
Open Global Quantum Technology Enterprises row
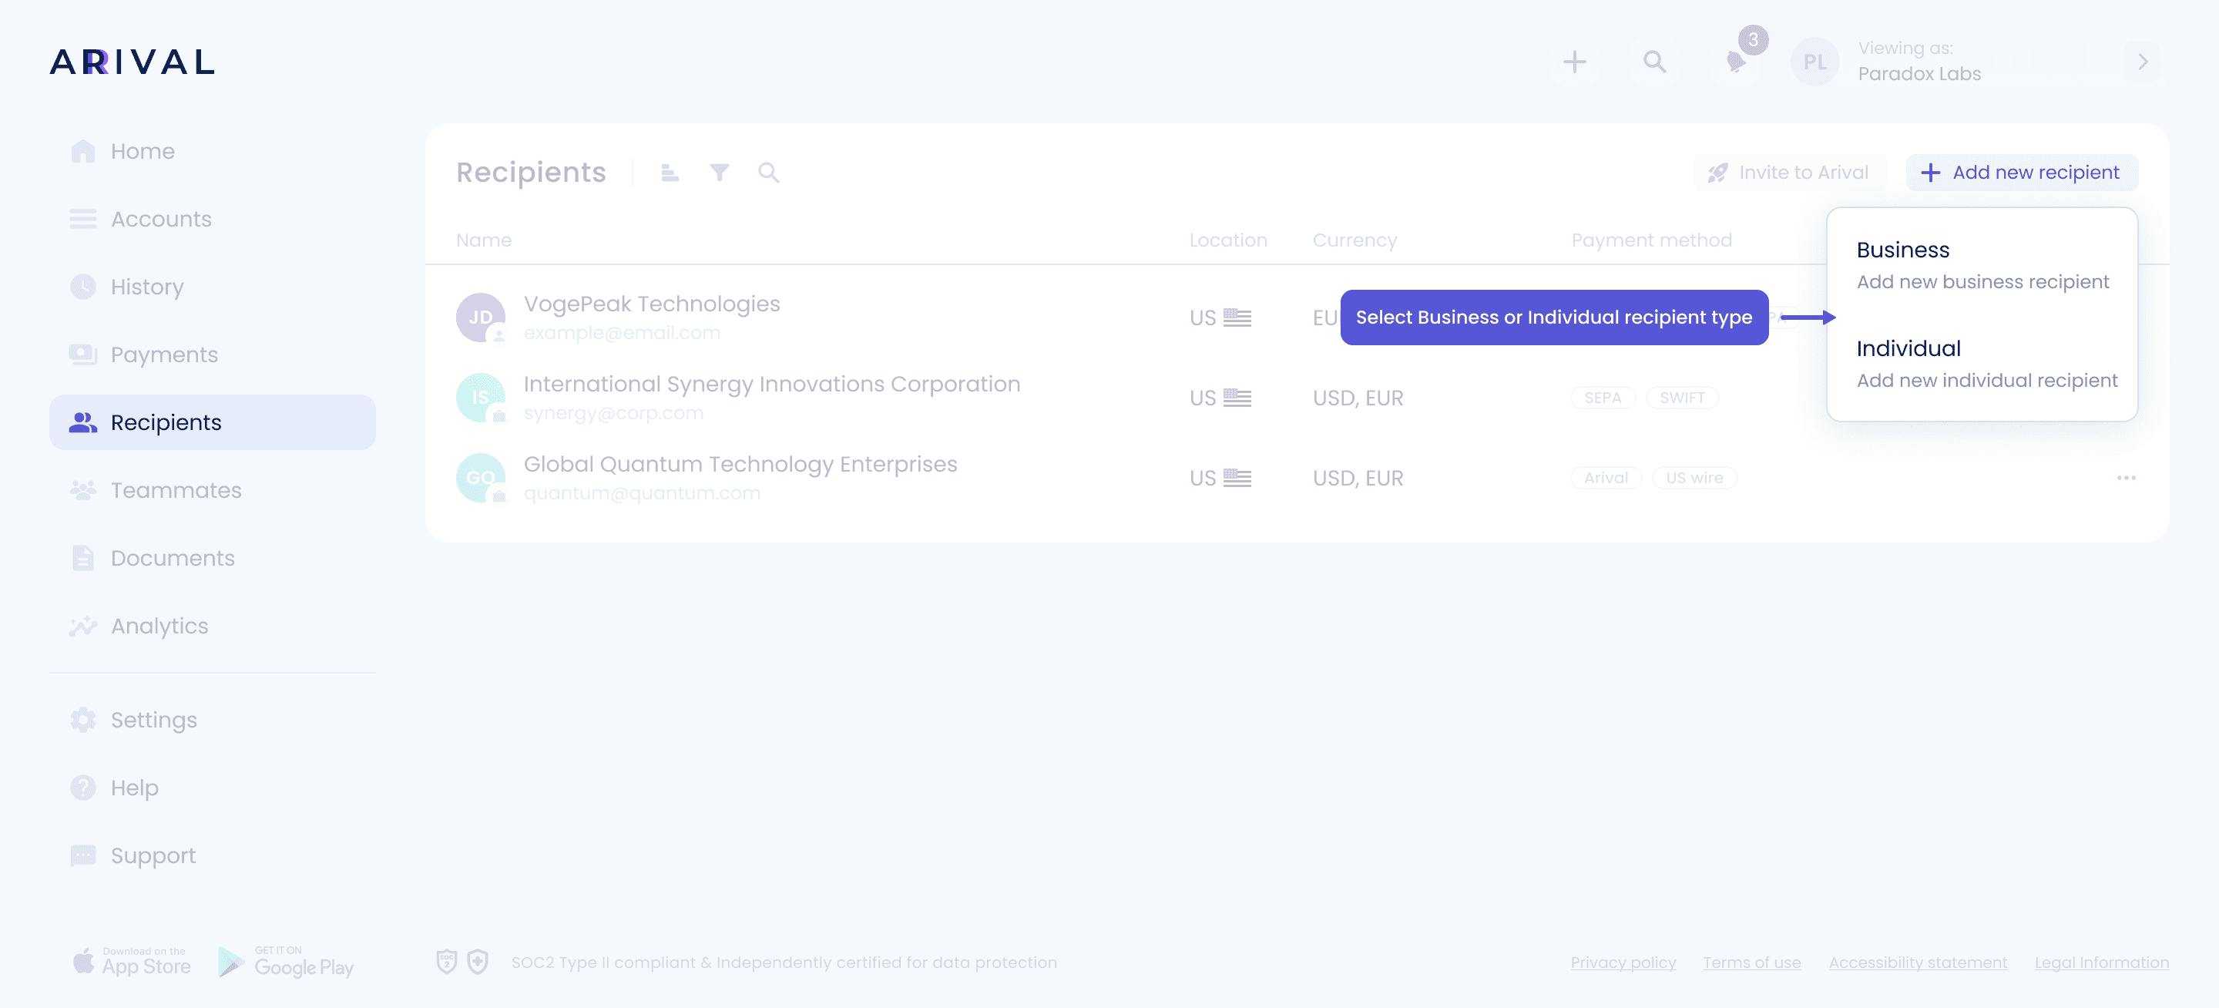1297,477
